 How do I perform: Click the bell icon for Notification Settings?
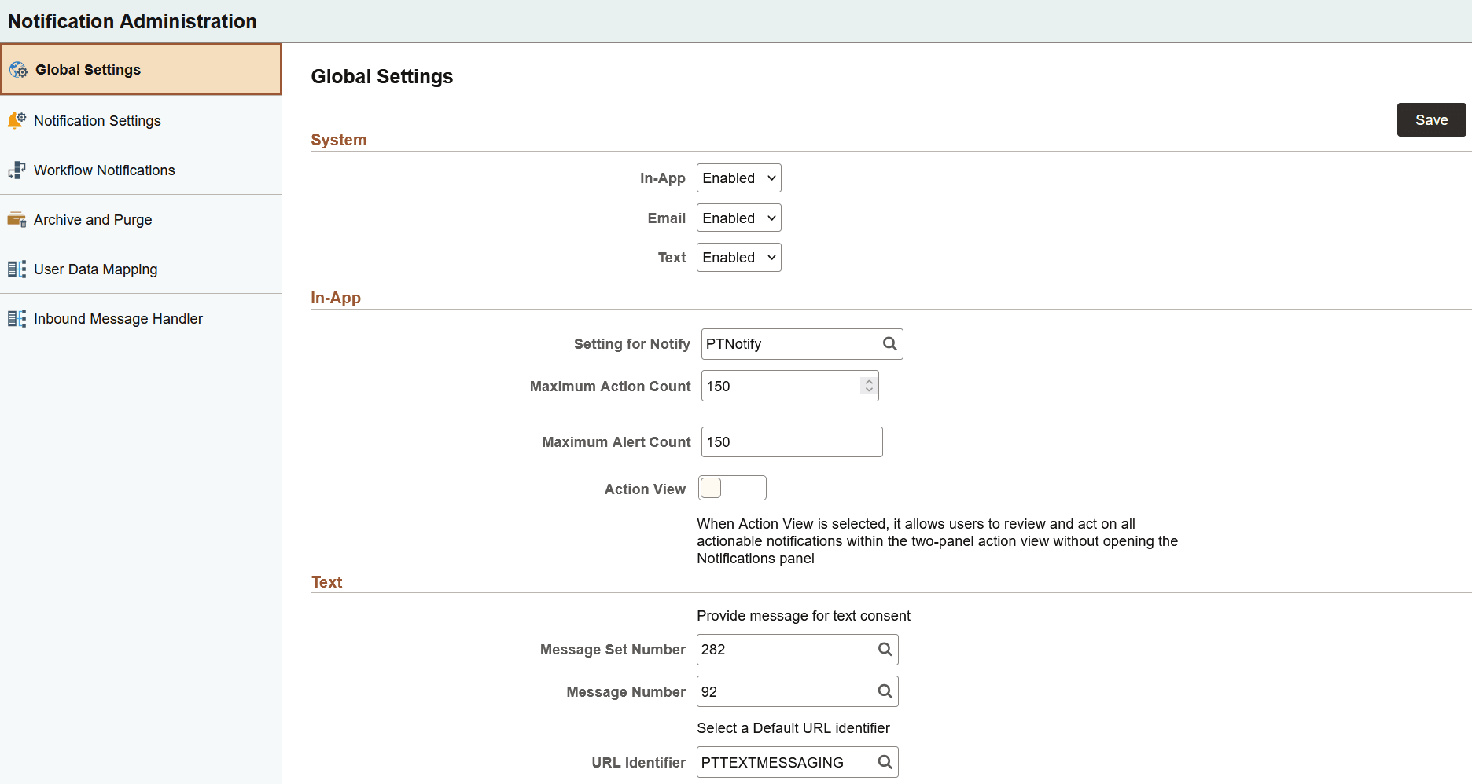[x=17, y=119]
